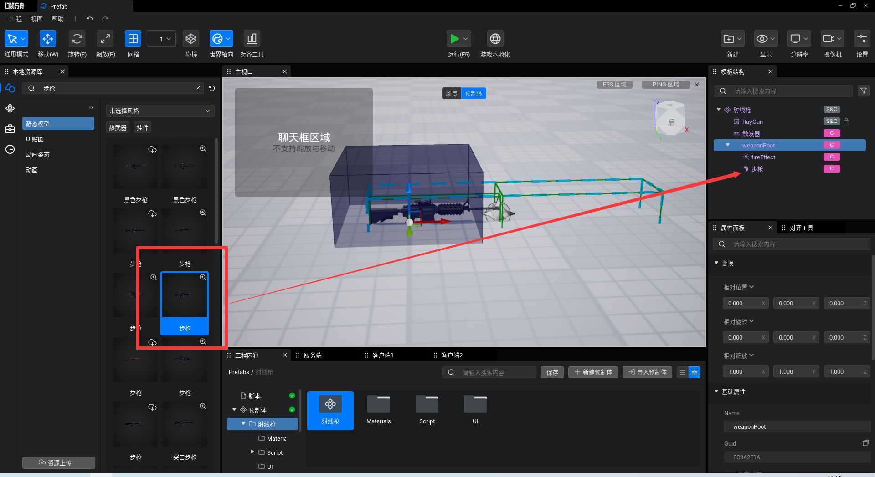
Task: Switch viewport to 预制体 mode
Action: point(474,93)
